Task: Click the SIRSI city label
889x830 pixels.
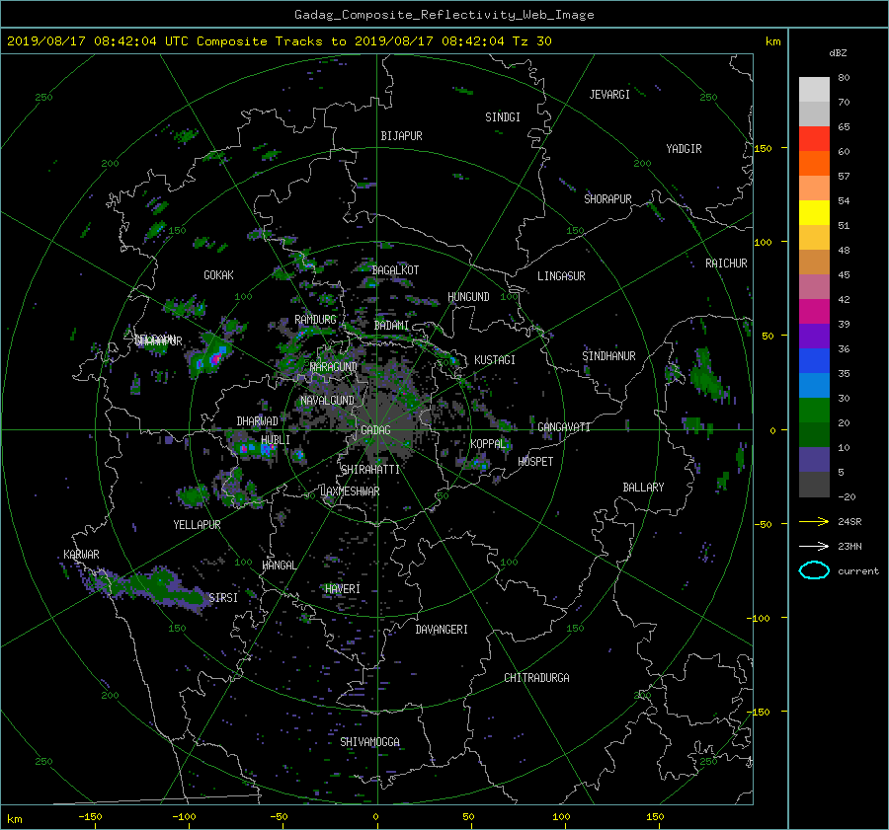Action: [x=223, y=598]
